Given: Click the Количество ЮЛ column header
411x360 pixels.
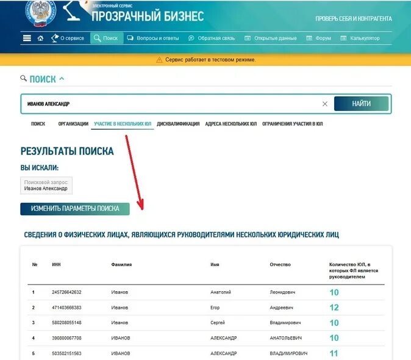Looking at the screenshot, I should coord(354,270).
